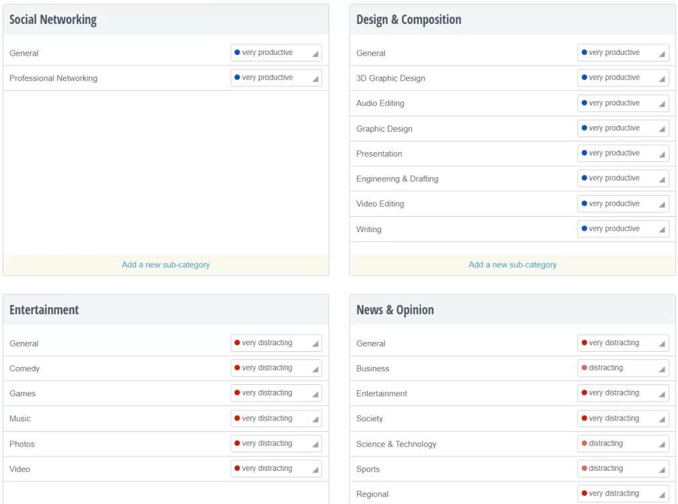This screenshot has height=504, width=678.
Task: Expand Science & Technology rating dropdown
Action: click(623, 444)
